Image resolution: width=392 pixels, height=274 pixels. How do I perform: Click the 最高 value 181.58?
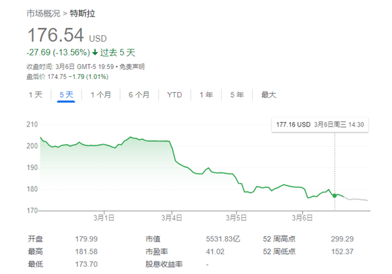click(86, 252)
